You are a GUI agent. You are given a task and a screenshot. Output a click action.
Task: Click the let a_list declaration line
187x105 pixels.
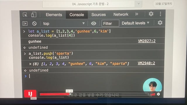70,31
